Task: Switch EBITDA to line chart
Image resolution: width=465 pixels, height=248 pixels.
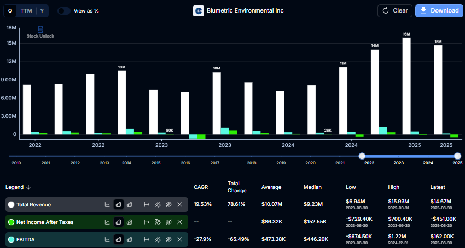Action: (107, 239)
